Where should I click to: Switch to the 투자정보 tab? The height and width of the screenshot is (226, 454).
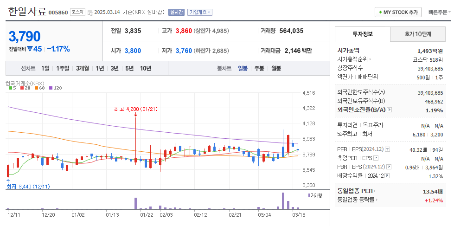pos(363,34)
